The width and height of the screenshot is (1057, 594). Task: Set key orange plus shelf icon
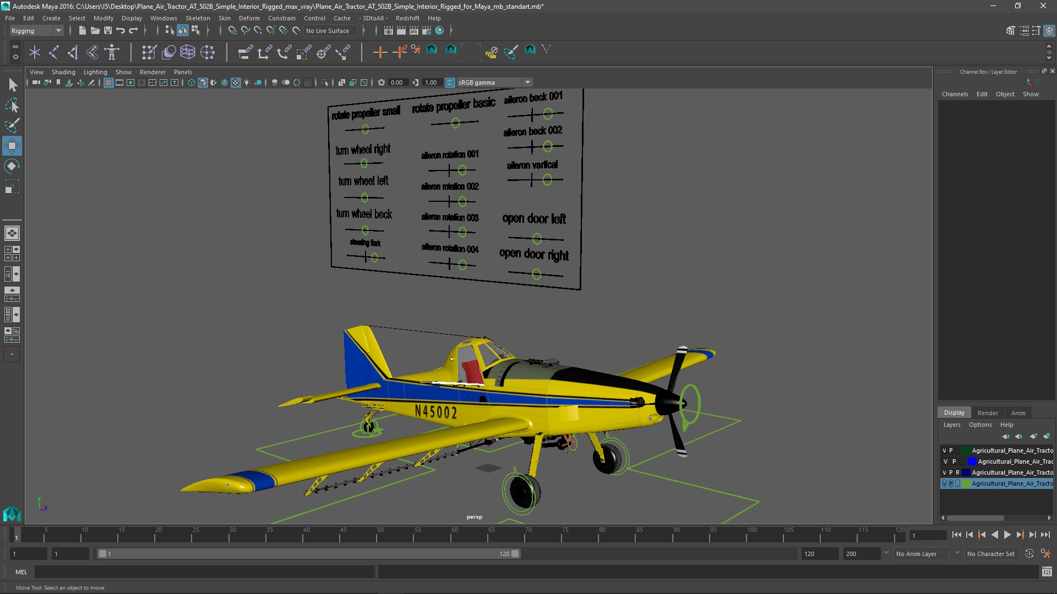379,52
